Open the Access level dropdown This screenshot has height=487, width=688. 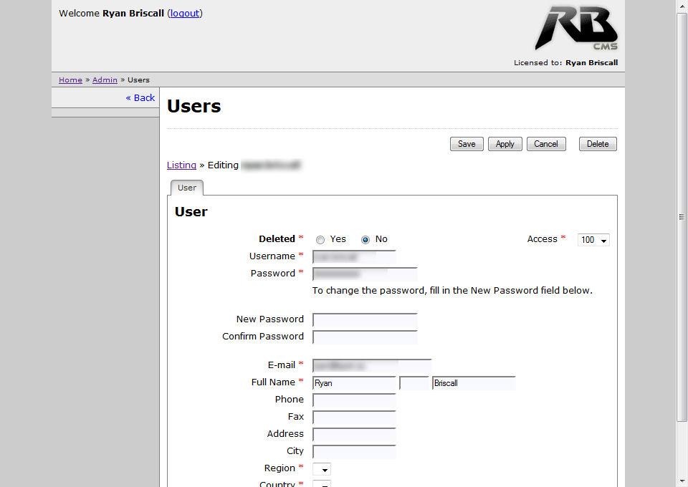(593, 240)
